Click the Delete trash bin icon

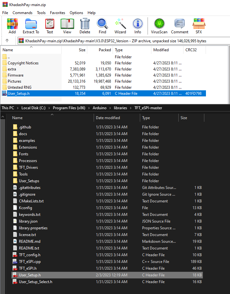point(85,24)
